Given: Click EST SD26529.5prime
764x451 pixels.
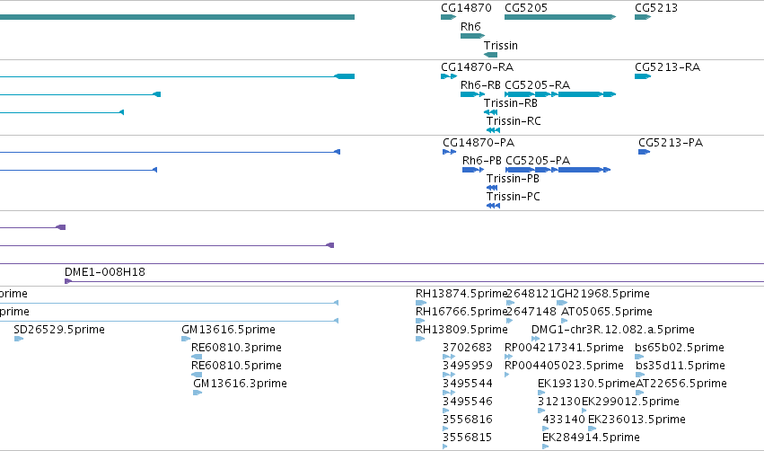Looking at the screenshot, I should pos(59,330).
